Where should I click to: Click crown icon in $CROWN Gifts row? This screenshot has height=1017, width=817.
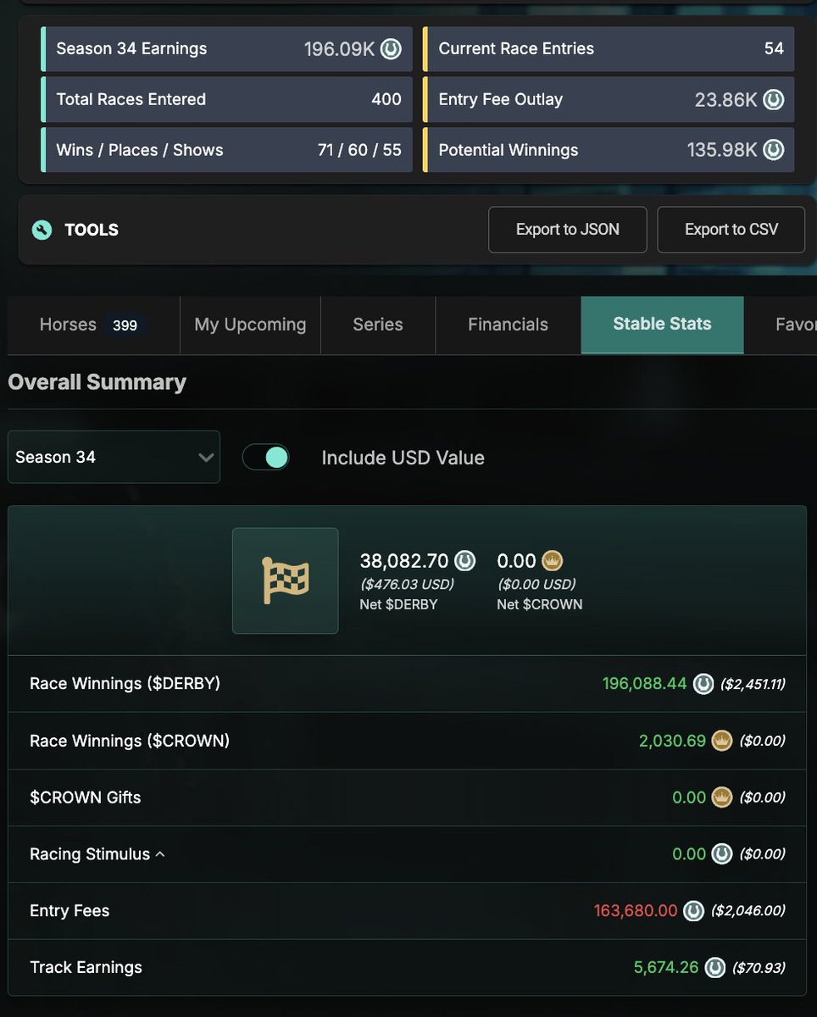(x=722, y=797)
